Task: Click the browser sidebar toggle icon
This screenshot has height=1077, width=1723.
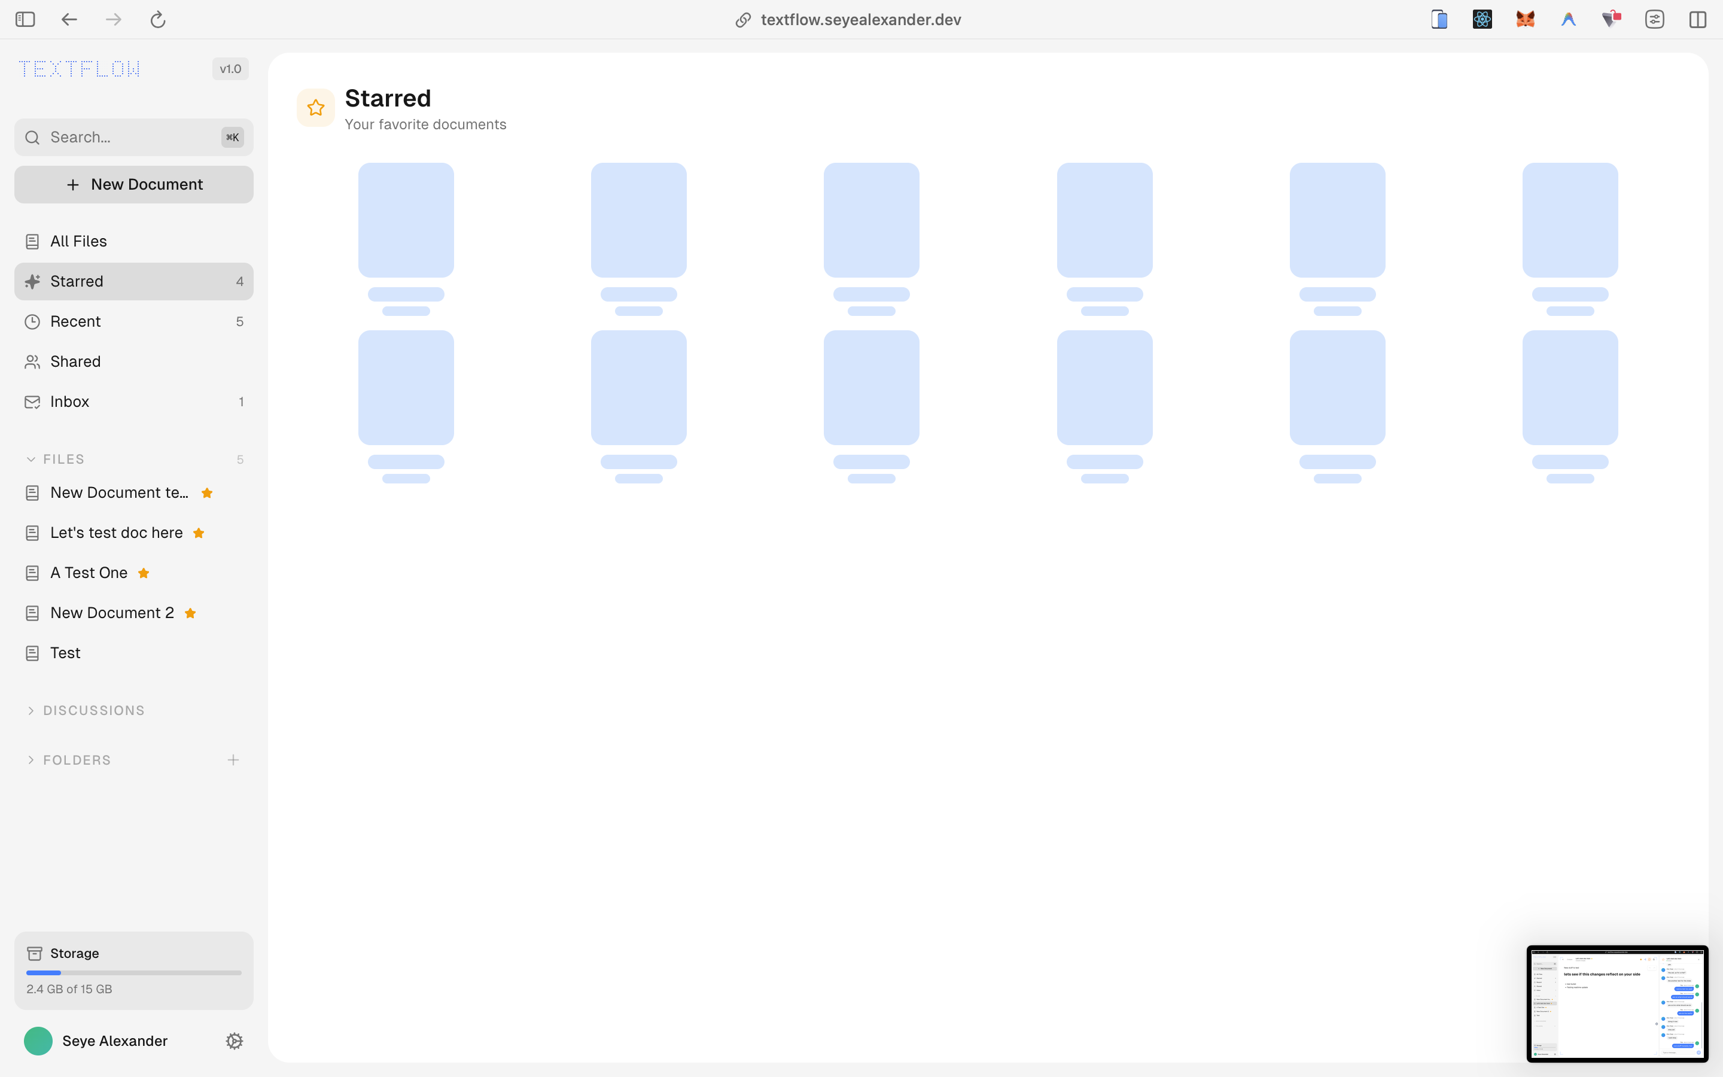Action: (25, 19)
